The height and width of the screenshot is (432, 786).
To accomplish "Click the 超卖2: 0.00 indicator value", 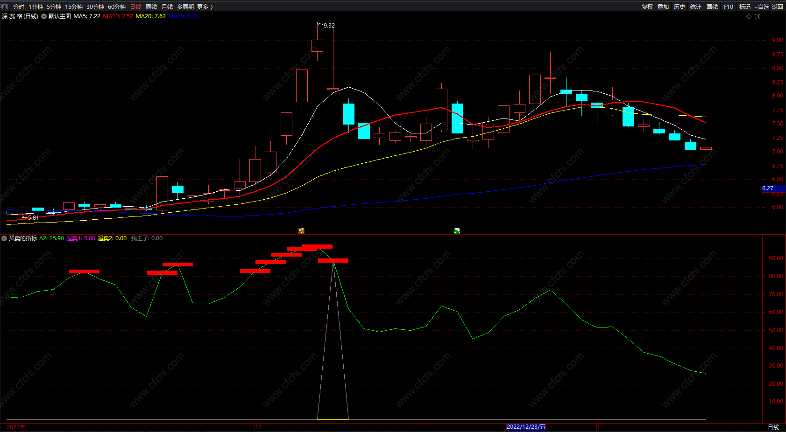I will (x=112, y=238).
